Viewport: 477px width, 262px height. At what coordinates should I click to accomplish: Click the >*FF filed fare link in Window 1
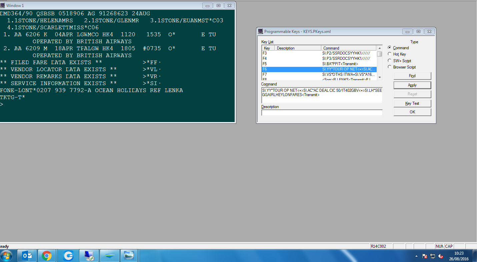point(151,63)
